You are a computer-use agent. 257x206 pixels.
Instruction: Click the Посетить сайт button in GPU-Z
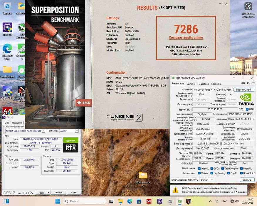pyautogui.click(x=243, y=90)
